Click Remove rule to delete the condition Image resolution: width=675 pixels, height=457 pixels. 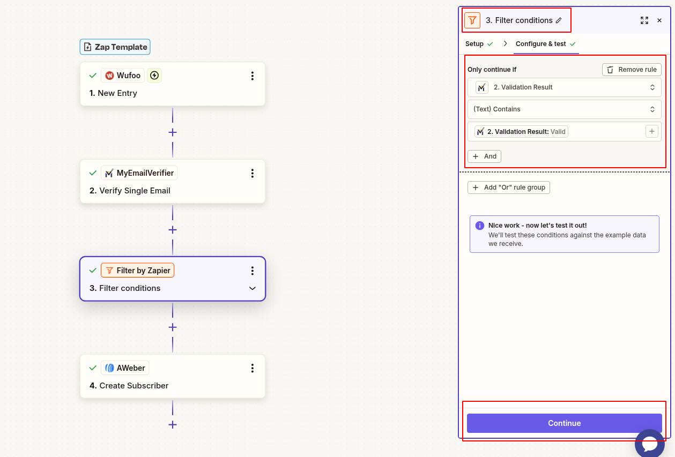point(631,69)
